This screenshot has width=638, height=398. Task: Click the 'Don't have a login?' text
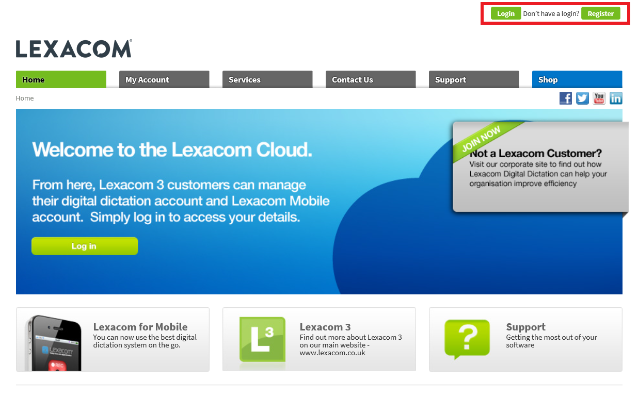[551, 14]
